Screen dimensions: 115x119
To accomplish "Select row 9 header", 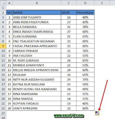I will [x=3, y=46].
